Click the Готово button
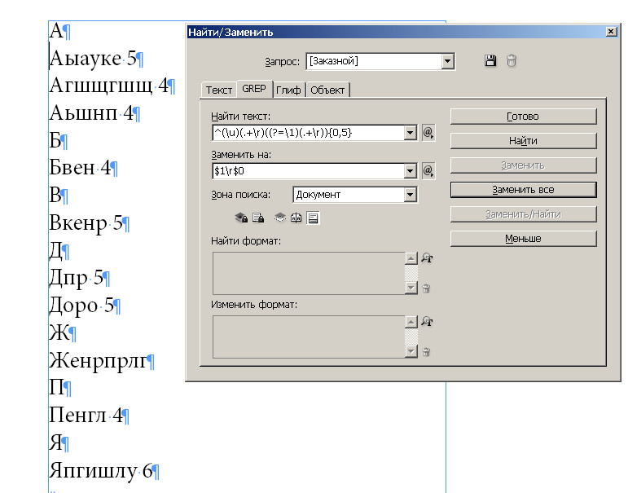 click(x=523, y=117)
